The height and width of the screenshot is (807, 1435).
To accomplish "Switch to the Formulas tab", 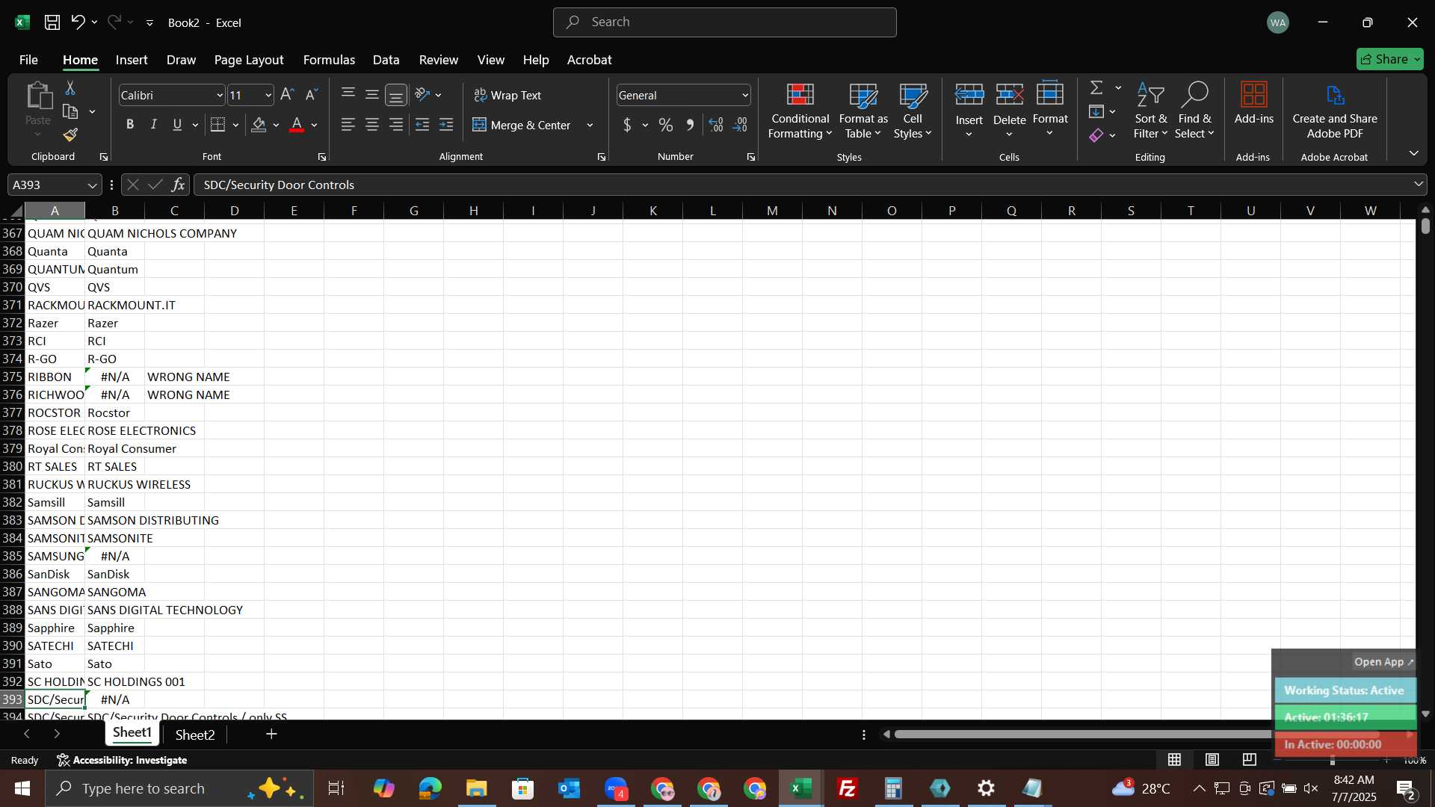I will pos(329,60).
